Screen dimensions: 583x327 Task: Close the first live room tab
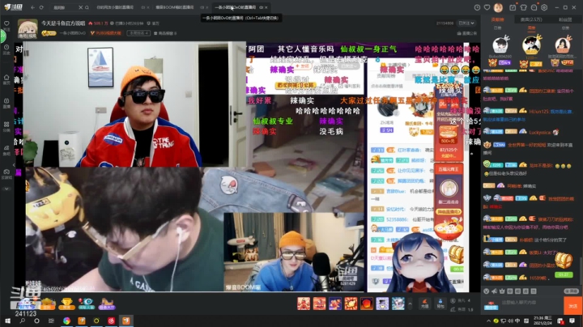pyautogui.click(x=147, y=7)
